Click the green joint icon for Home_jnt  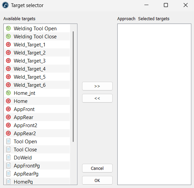click(x=8, y=93)
